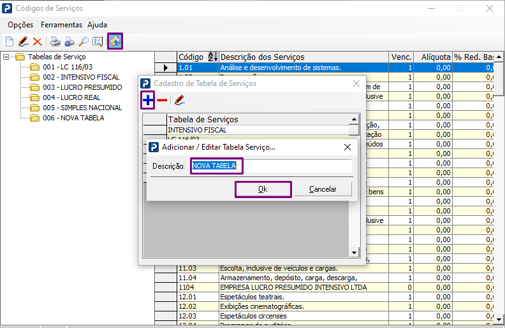Click the red minus remove icon
505x328 pixels.
point(162,101)
